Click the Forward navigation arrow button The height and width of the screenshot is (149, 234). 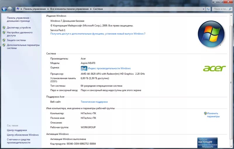[10, 9]
